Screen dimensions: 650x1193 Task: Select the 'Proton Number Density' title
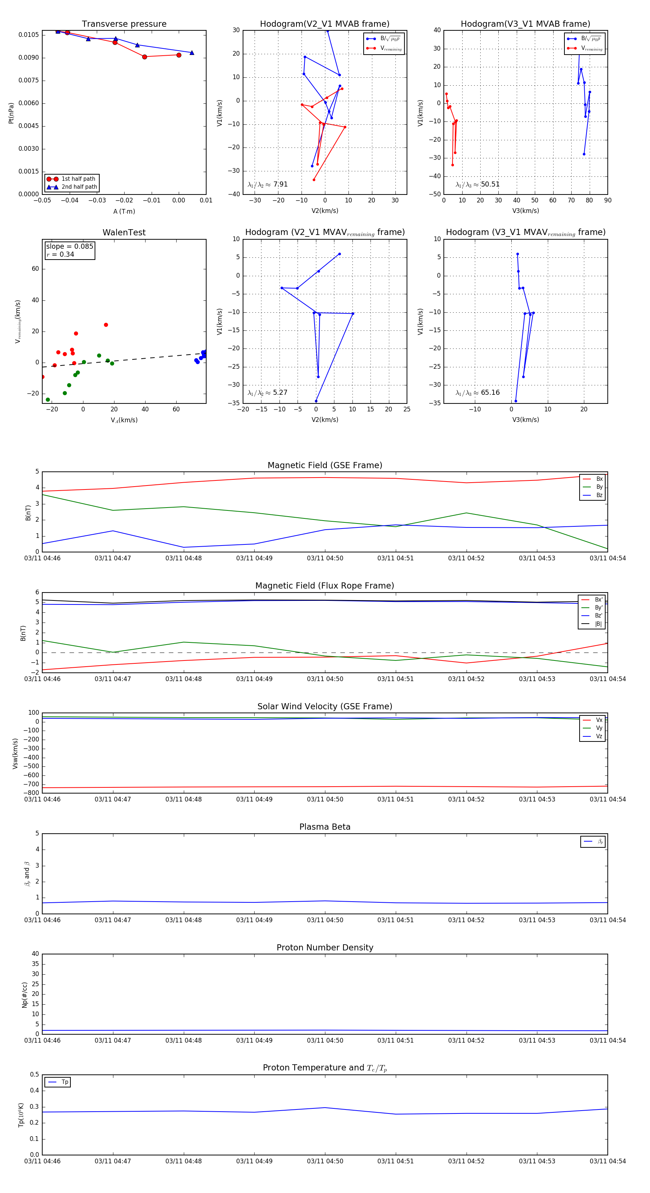[x=325, y=948]
